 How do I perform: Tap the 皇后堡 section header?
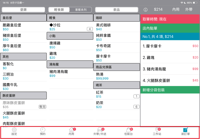pos(23,18)
